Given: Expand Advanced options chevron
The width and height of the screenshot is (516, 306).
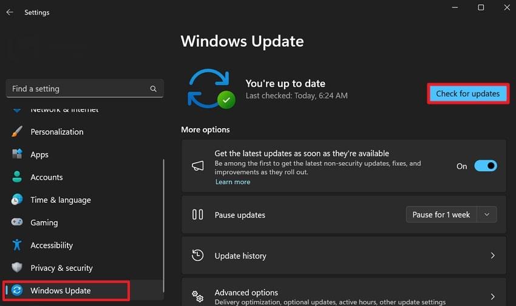Looking at the screenshot, I should [x=492, y=296].
